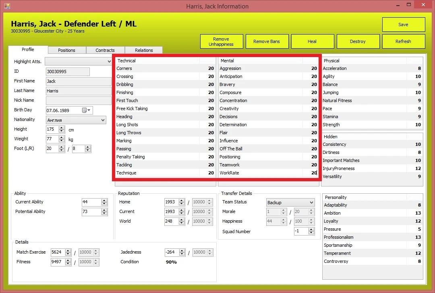Save the player information
Viewport: 435px width, 293px height.
404,24
